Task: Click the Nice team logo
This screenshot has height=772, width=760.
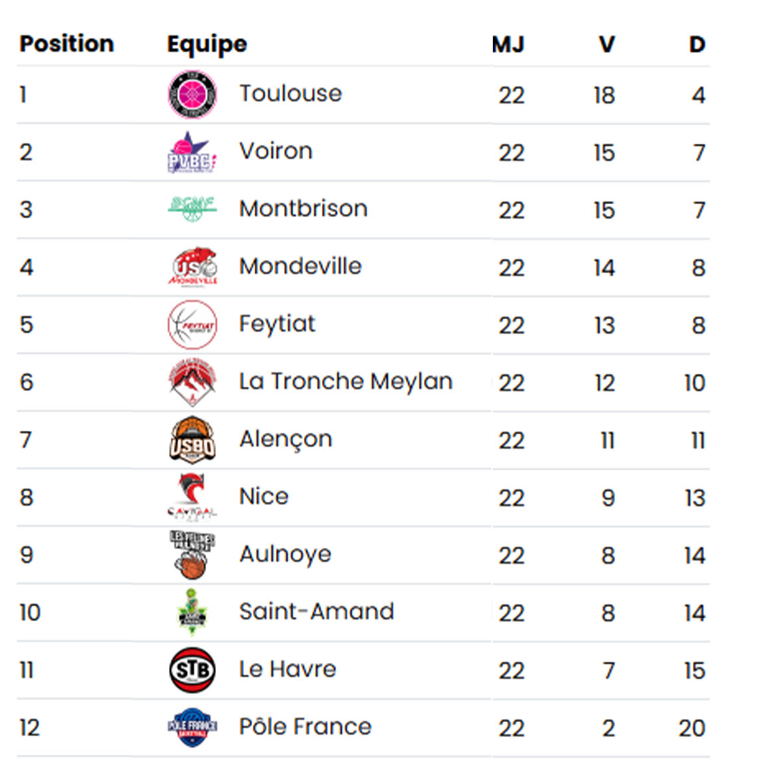Action: click(192, 497)
